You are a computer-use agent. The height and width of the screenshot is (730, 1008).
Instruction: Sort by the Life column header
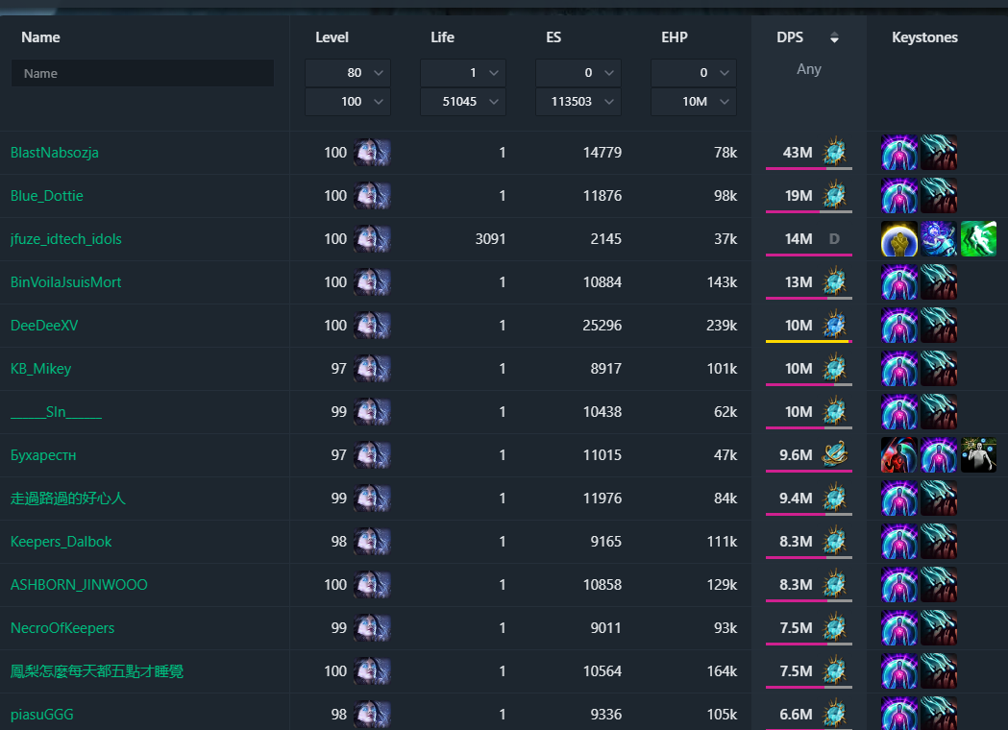[x=442, y=37]
